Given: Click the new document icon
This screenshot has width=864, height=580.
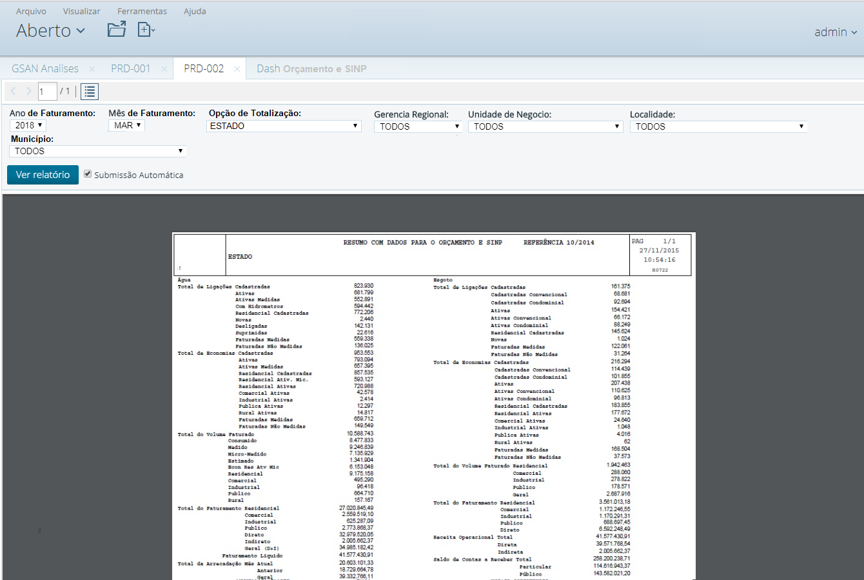Looking at the screenshot, I should (146, 30).
